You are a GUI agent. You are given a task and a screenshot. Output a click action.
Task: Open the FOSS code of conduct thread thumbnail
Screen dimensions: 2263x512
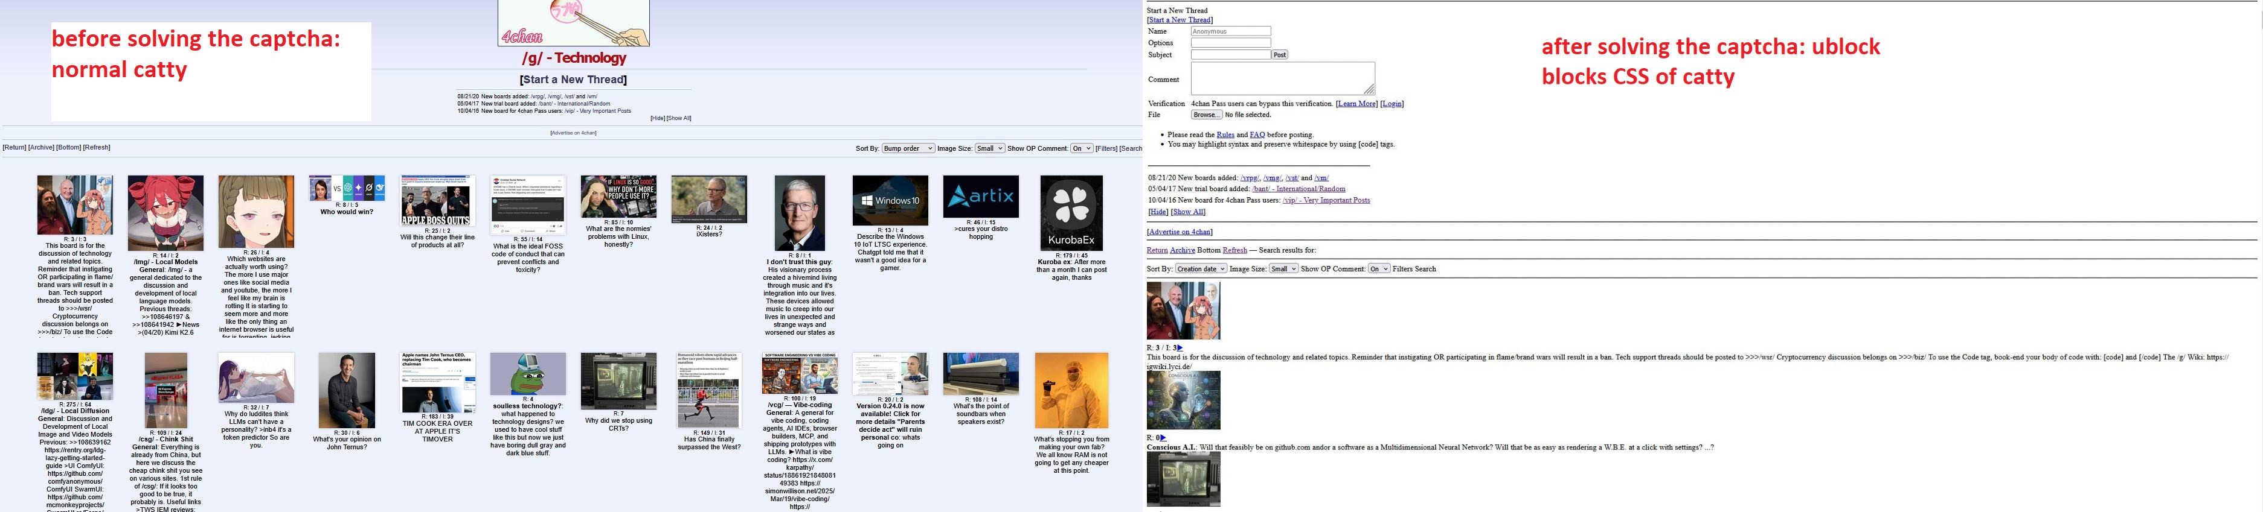click(x=528, y=205)
